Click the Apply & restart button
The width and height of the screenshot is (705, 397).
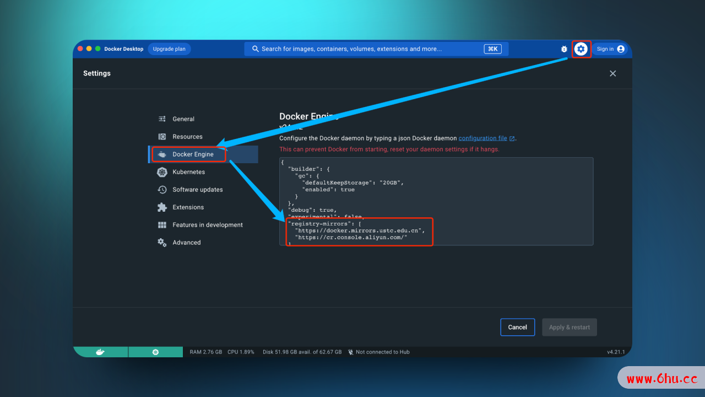[569, 327]
